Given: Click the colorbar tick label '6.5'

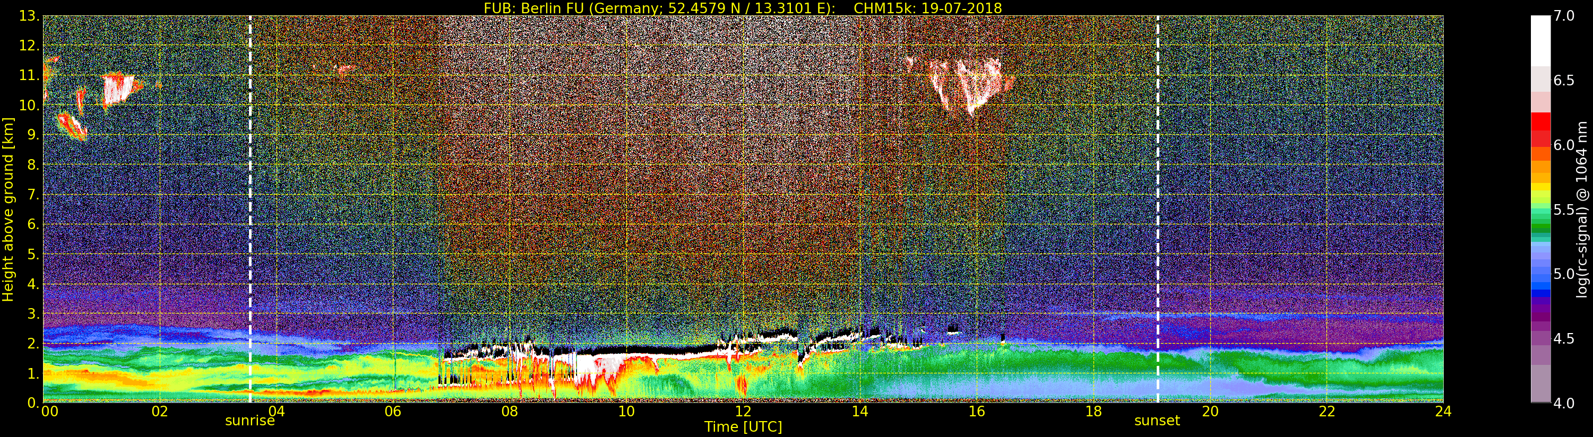Looking at the screenshot, I should tap(1564, 81).
